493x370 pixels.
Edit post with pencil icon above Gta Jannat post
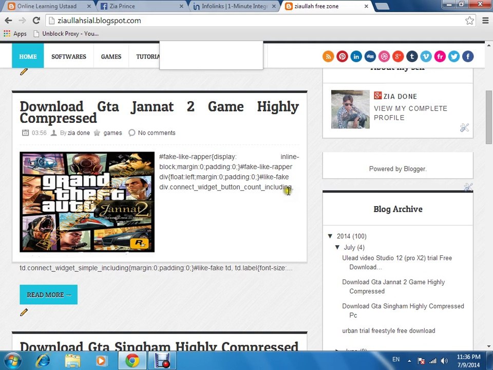click(x=24, y=72)
